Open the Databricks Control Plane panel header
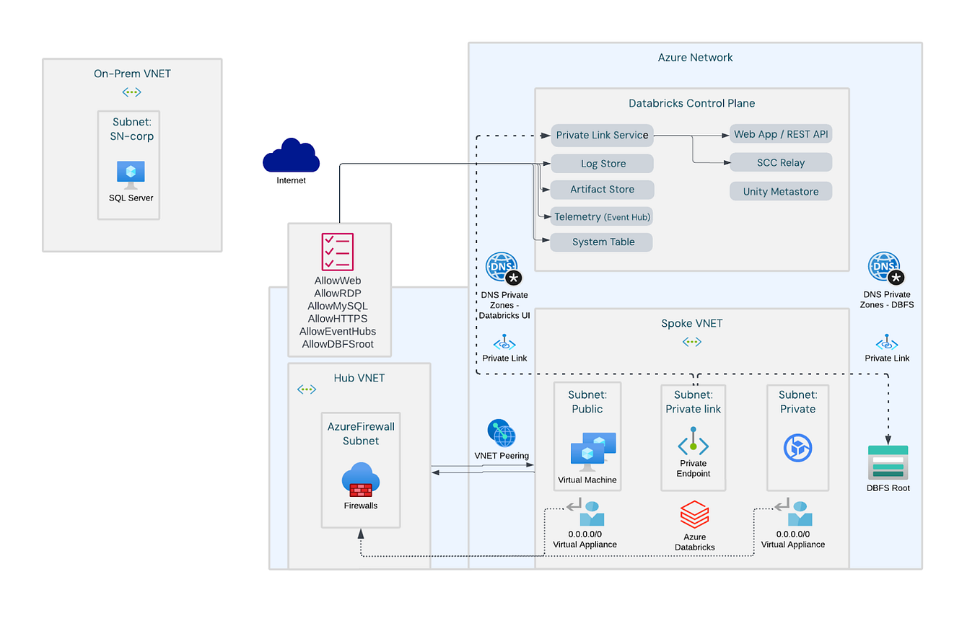Viewport: 980px width, 626px height. tap(692, 103)
